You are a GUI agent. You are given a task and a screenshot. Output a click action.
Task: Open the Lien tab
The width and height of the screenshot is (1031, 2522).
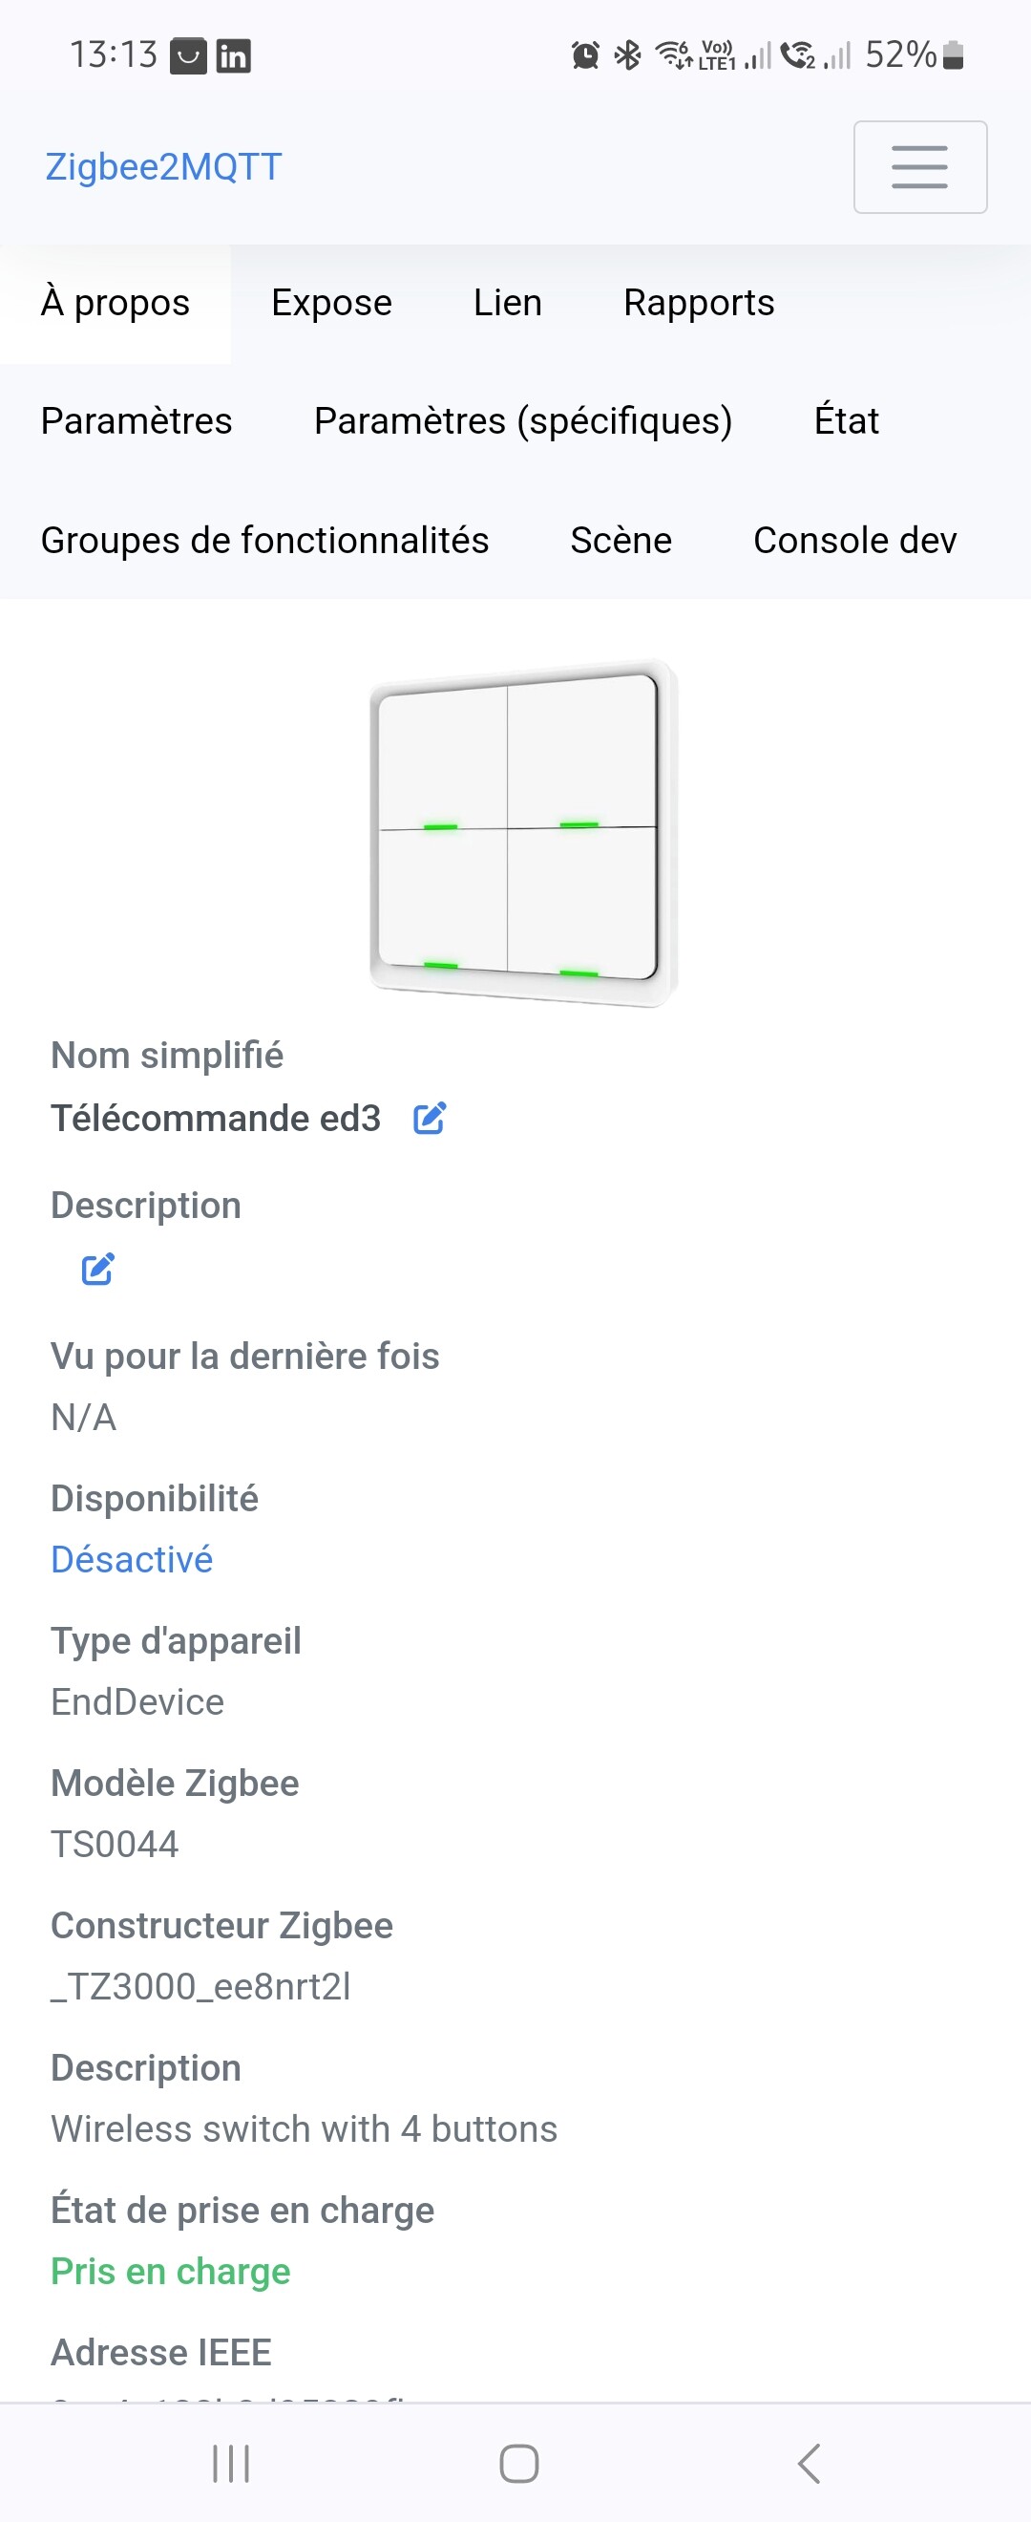[508, 304]
